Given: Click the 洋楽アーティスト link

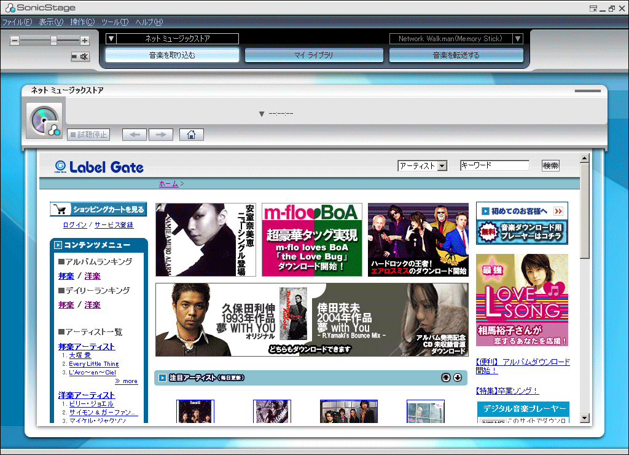Looking at the screenshot, I should 87,395.
